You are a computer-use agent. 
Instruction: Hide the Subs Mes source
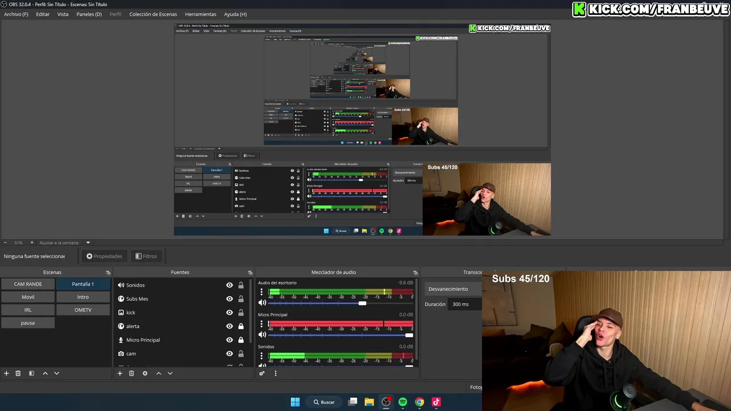(x=230, y=299)
